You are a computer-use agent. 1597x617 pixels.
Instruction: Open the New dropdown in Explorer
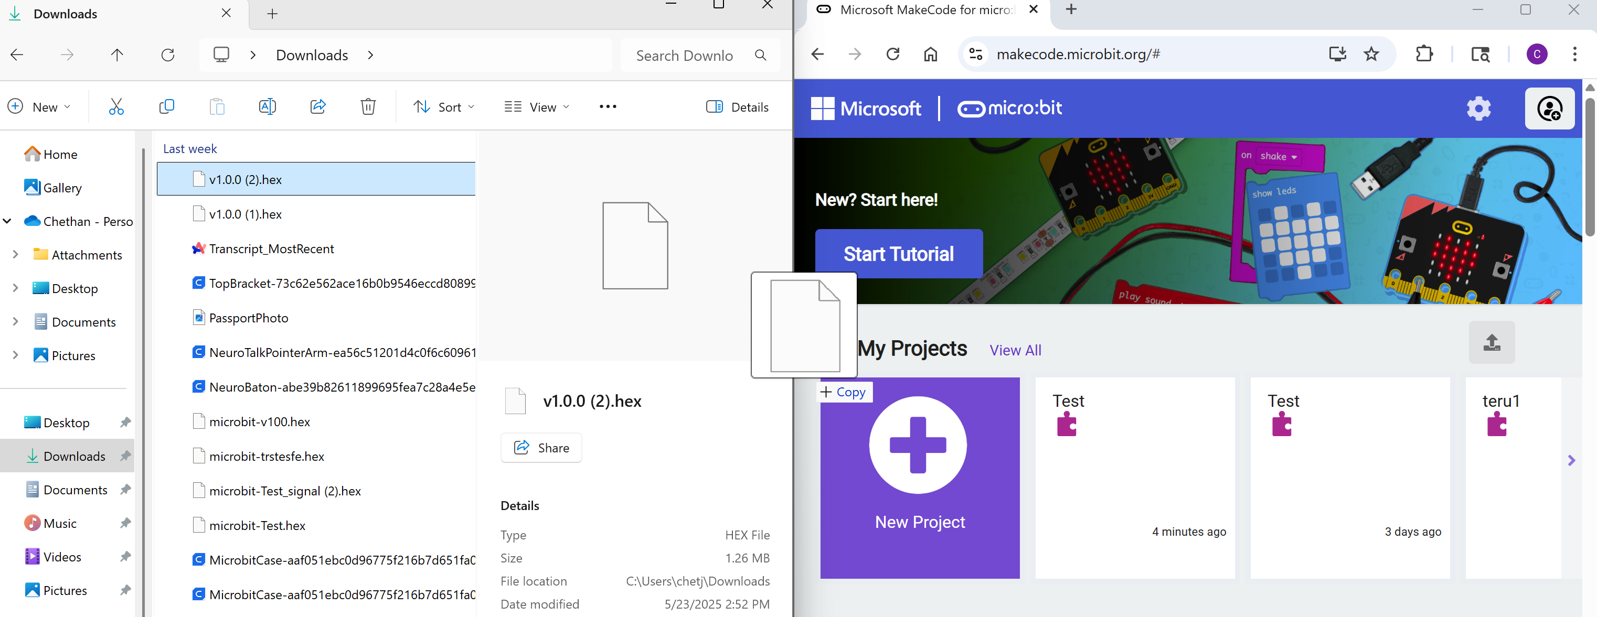point(39,106)
